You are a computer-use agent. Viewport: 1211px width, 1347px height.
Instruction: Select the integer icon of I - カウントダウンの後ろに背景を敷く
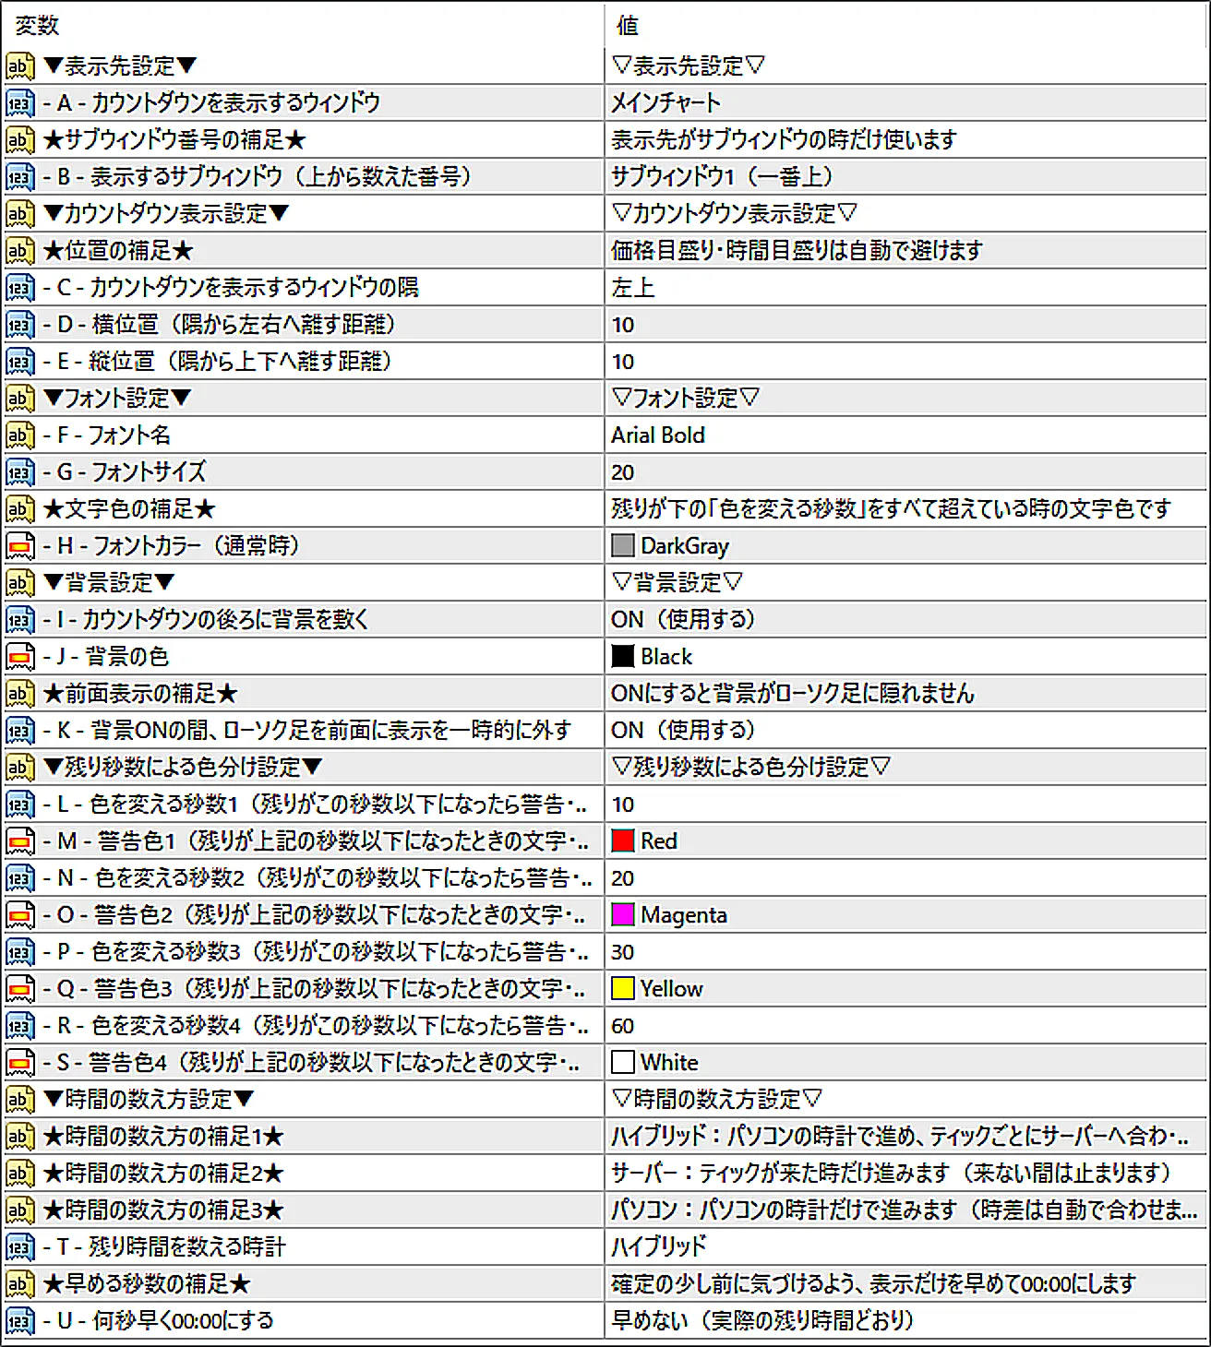click(x=20, y=620)
